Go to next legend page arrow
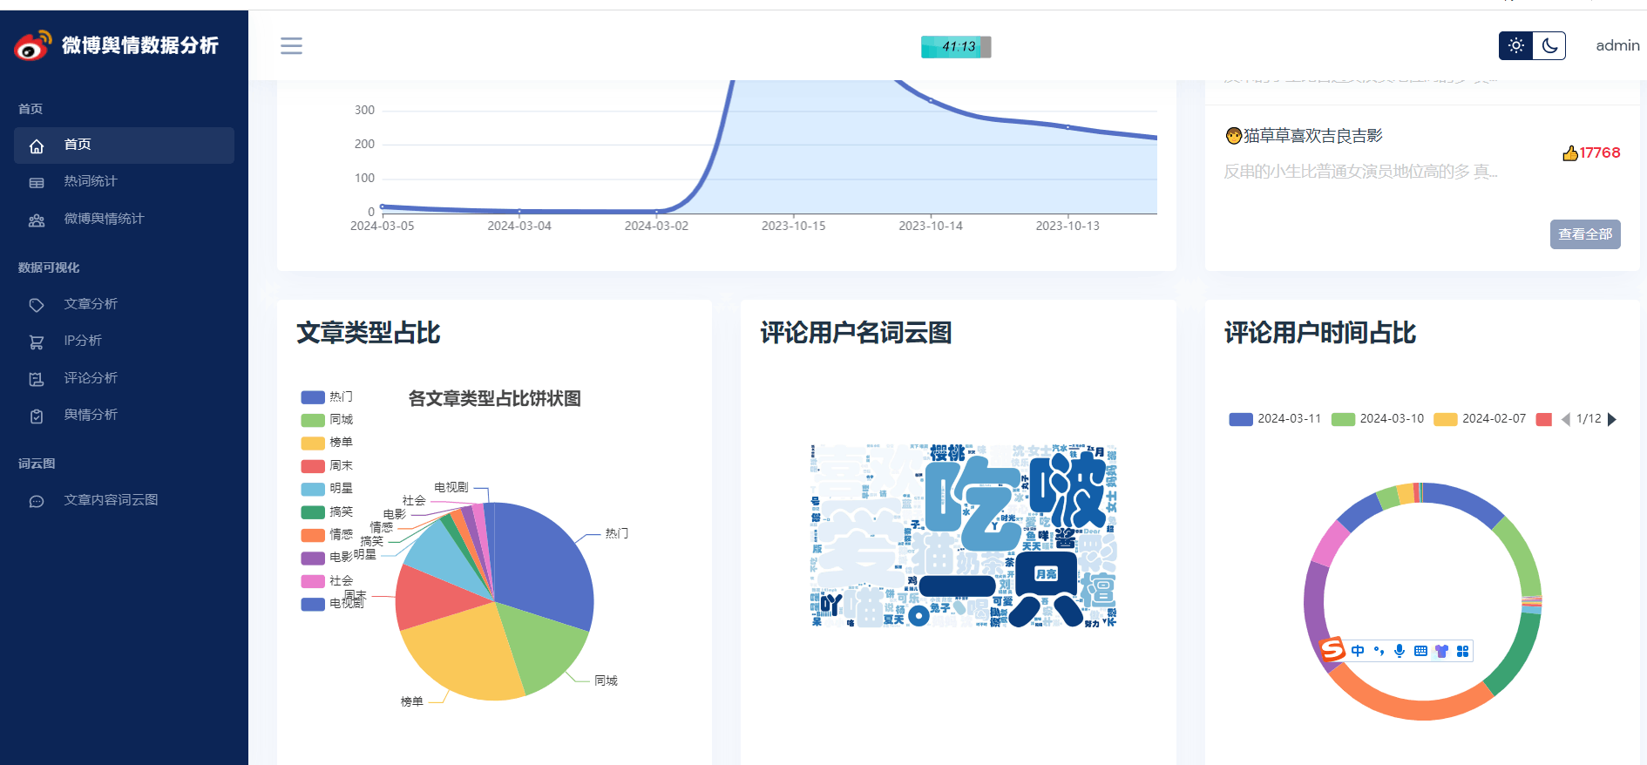Screen dimensions: 1647x765 (x=1612, y=419)
